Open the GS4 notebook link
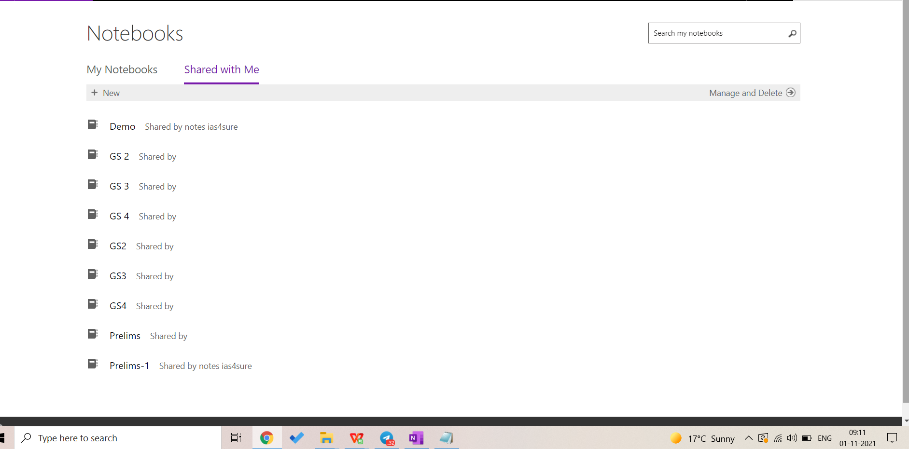Viewport: 909px width, 449px height. (118, 306)
